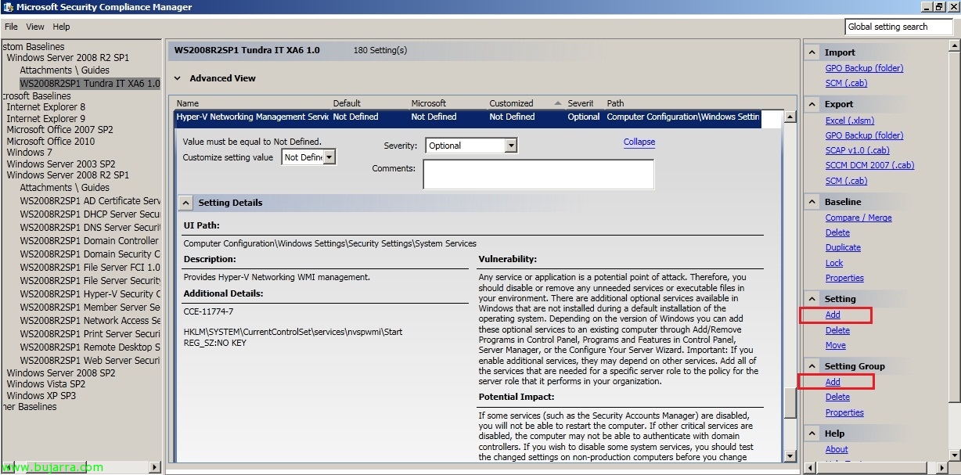Select WS2008R2SP1 Web Server baseline
The height and width of the screenshot is (475, 961).
(90, 361)
